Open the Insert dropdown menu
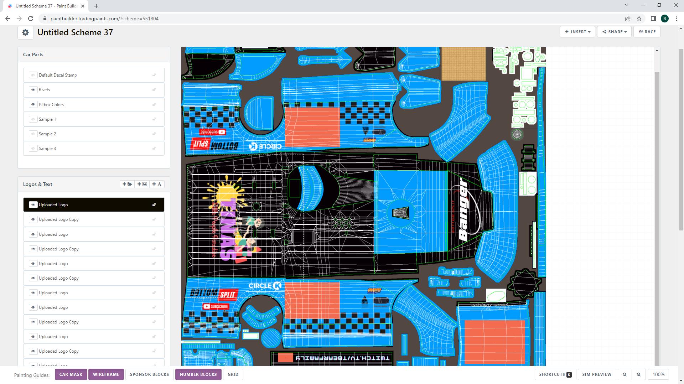684x384 pixels. (577, 32)
